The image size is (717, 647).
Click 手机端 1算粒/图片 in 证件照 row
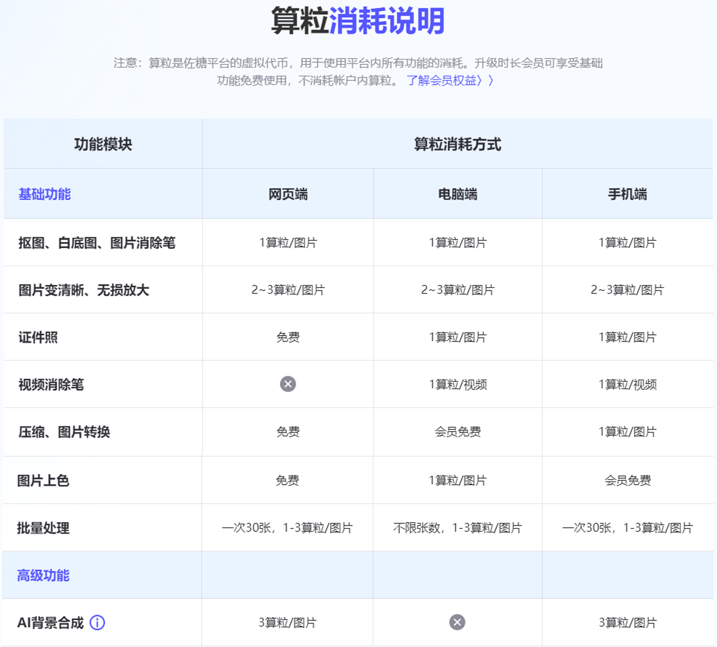point(628,337)
